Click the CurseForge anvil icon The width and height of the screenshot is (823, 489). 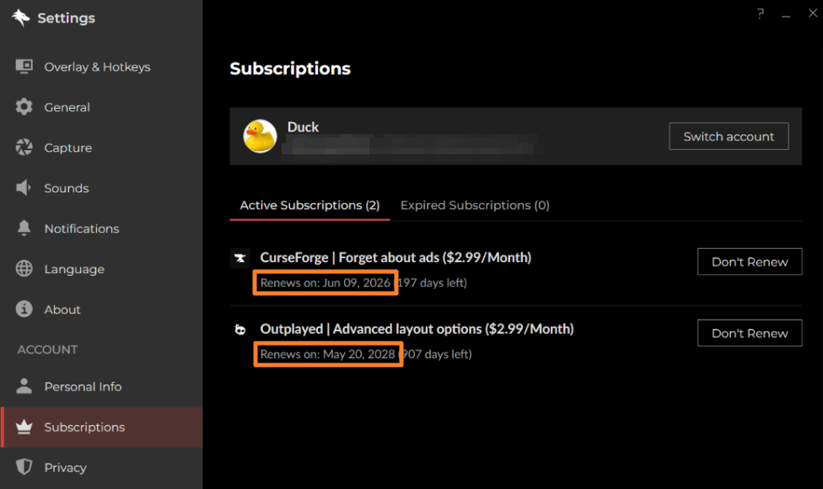click(x=239, y=258)
